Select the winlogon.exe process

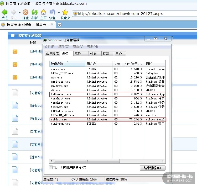click(x=107, y=124)
